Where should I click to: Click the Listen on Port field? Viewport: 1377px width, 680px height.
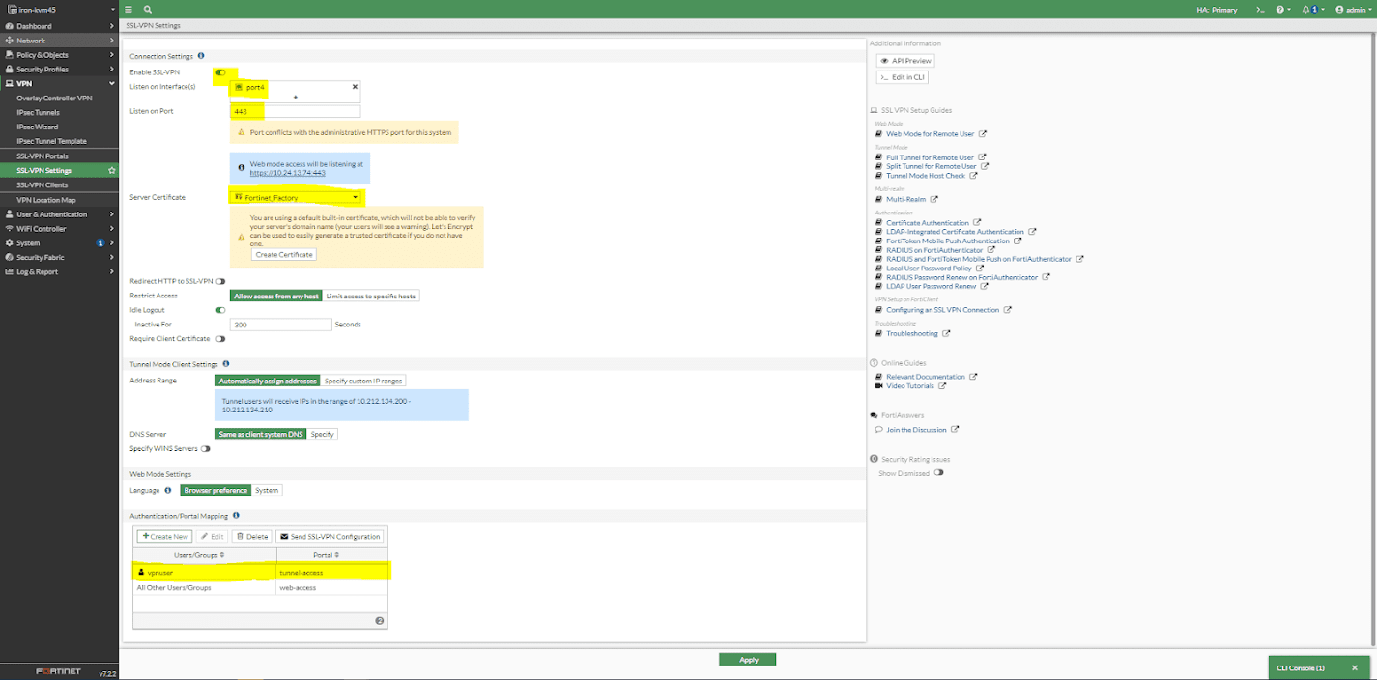[x=295, y=112]
